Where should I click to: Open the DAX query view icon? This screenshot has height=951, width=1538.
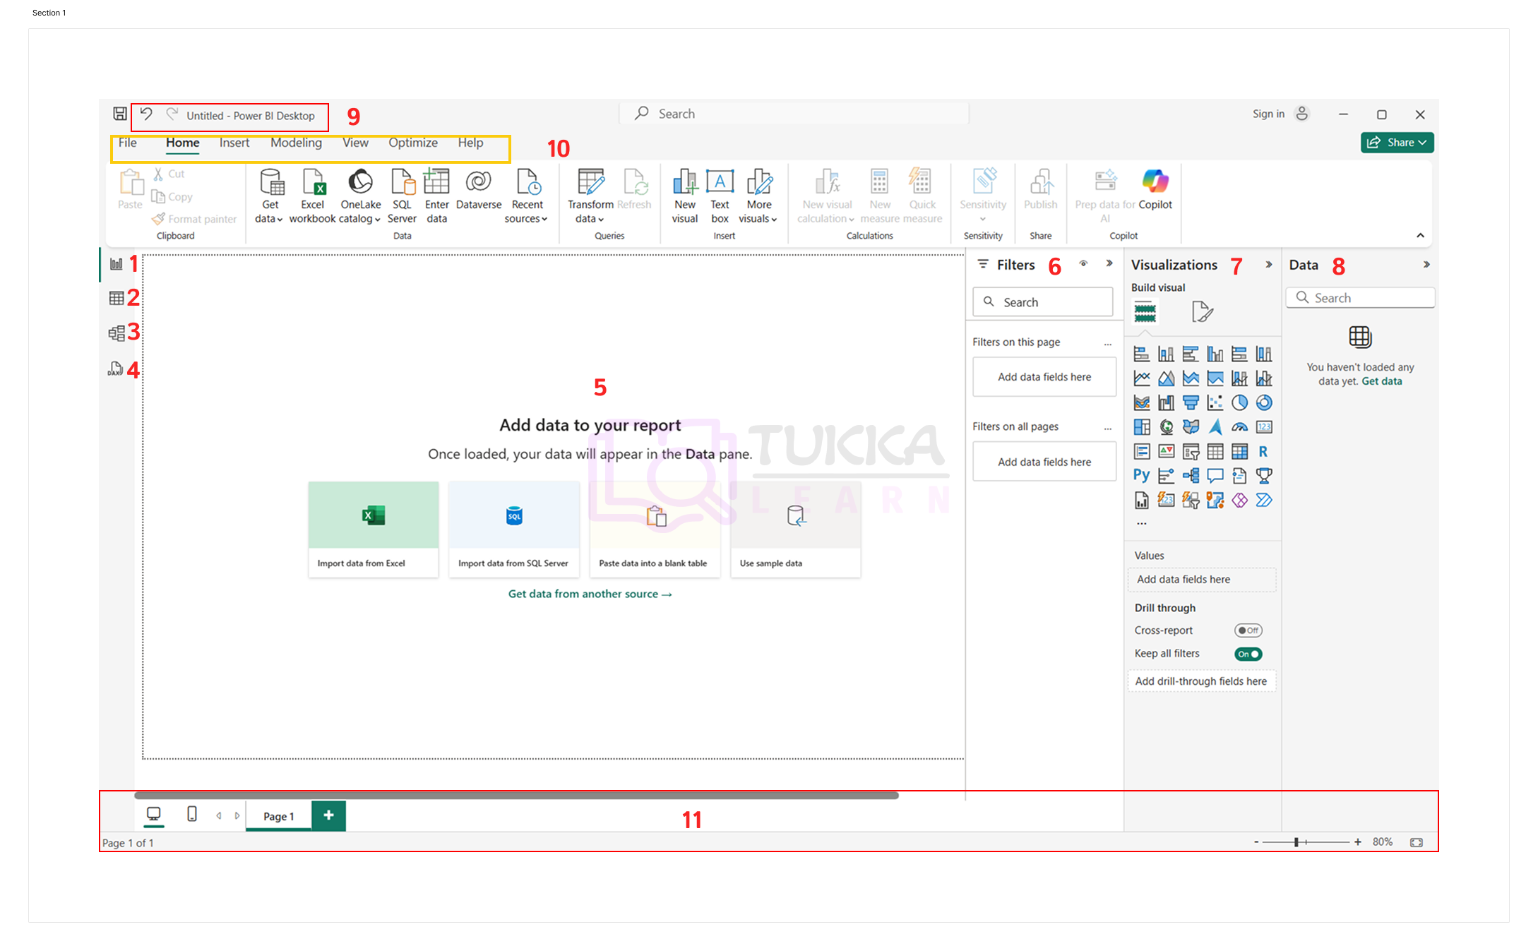point(115,369)
